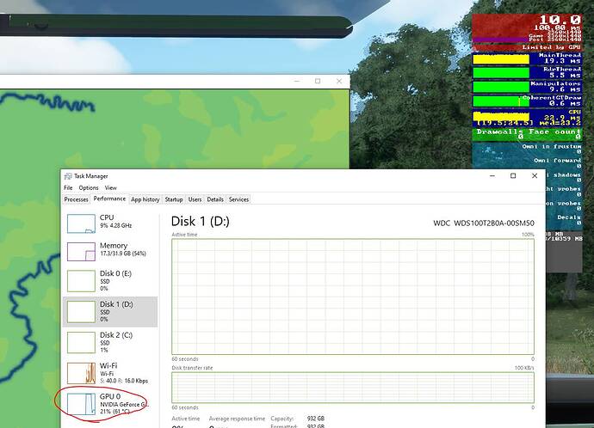Switch to the Processes tab
This screenshot has height=428, width=594.
click(x=77, y=199)
